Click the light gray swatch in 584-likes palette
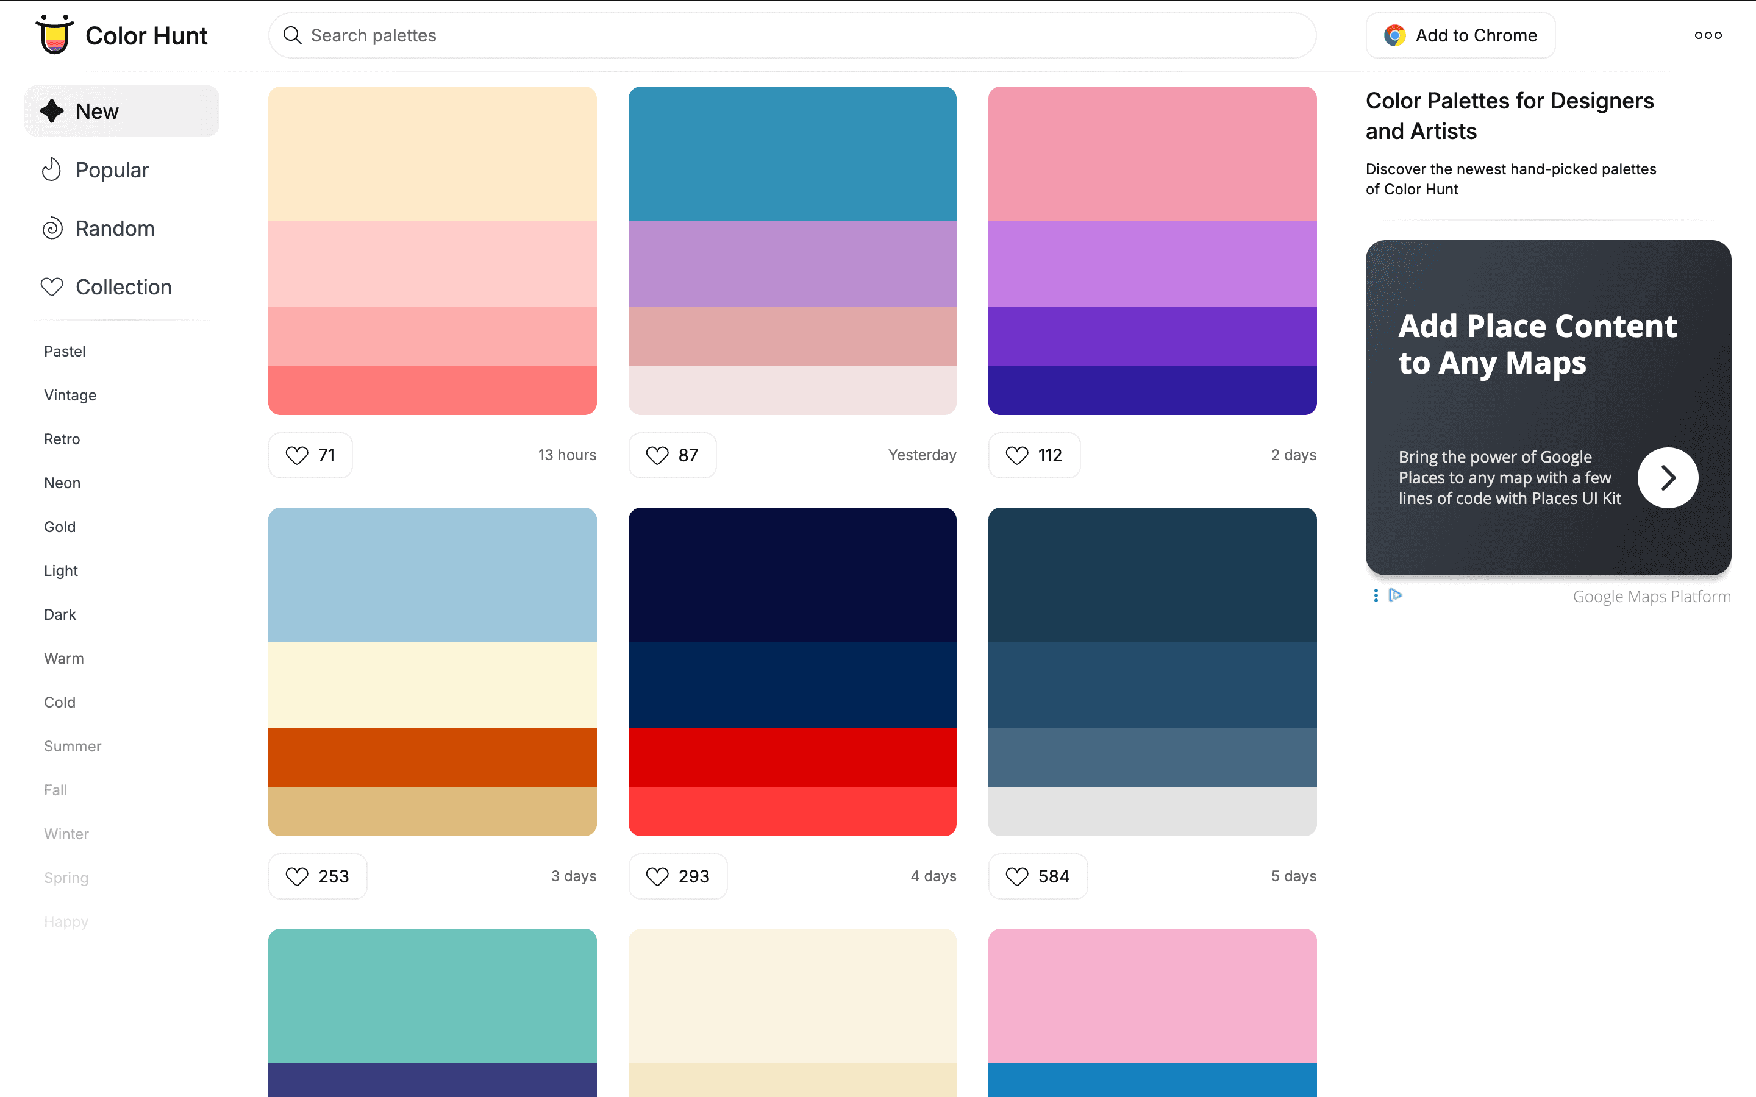 1152,811
